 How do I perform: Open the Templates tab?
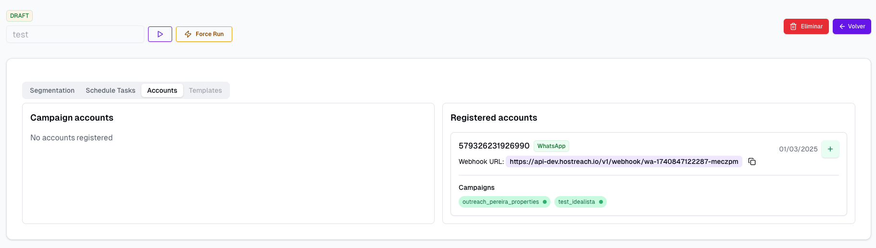point(205,90)
